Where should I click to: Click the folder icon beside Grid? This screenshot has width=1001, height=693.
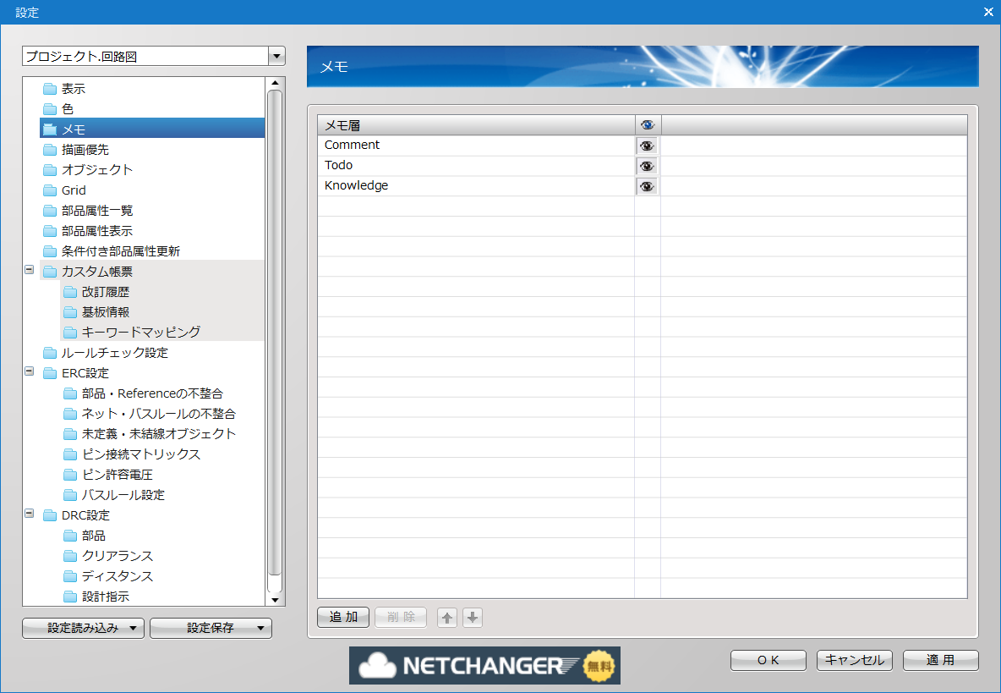(x=50, y=190)
